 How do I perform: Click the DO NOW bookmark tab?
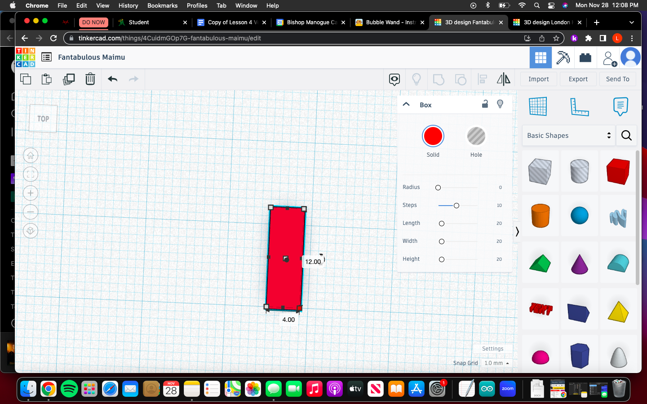[x=93, y=22]
